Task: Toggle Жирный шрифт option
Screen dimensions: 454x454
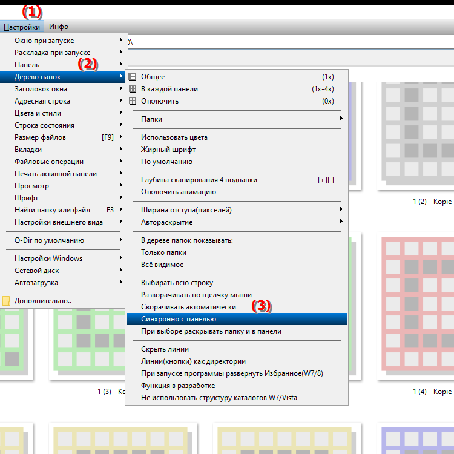Action: coord(237,150)
